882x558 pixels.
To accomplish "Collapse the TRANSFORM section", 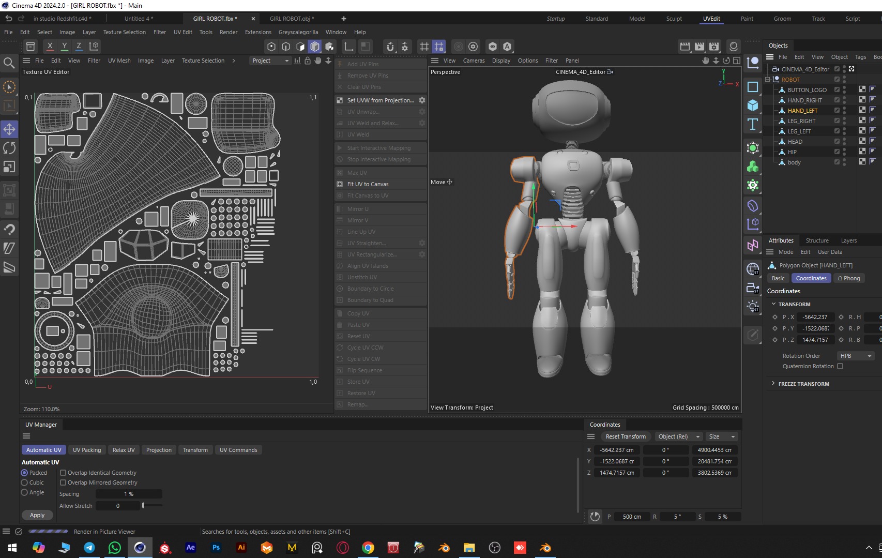I will point(773,304).
